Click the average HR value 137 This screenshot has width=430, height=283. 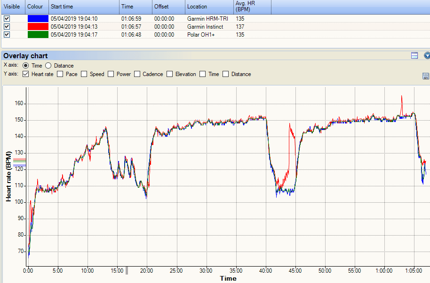[240, 27]
